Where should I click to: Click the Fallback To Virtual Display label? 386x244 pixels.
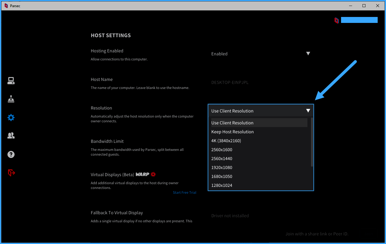tap(117, 213)
